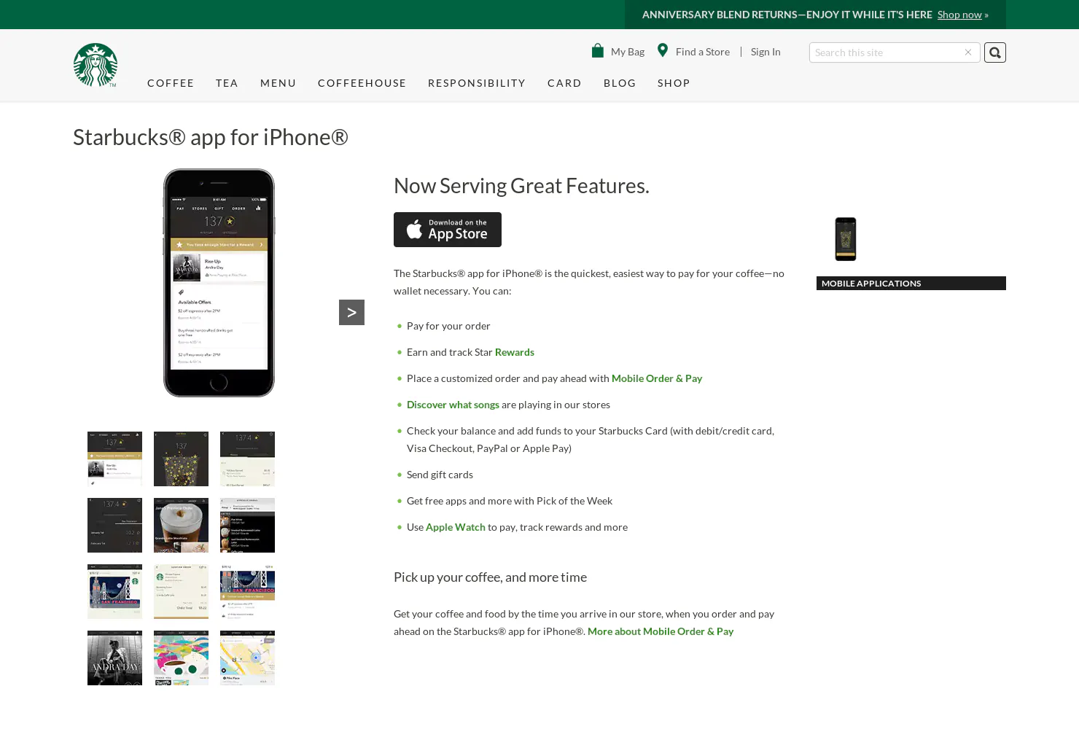Open the Mobile Order & Pay link
The width and height of the screenshot is (1079, 756).
[x=657, y=378]
